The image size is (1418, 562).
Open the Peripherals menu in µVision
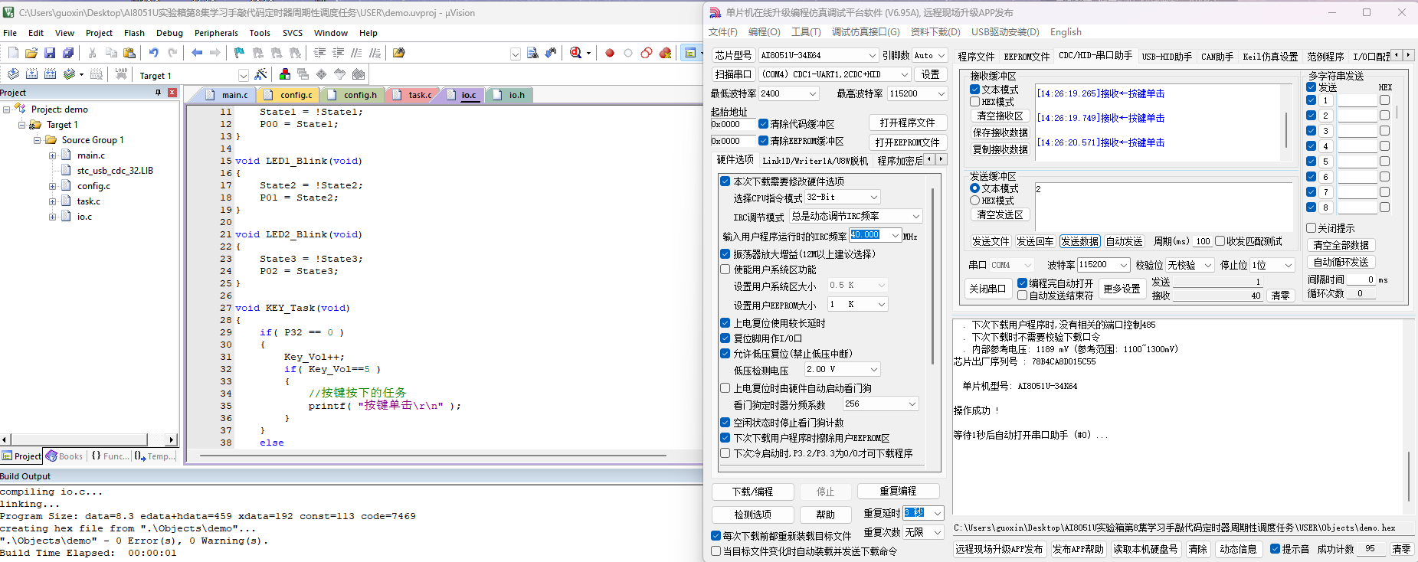(x=216, y=33)
